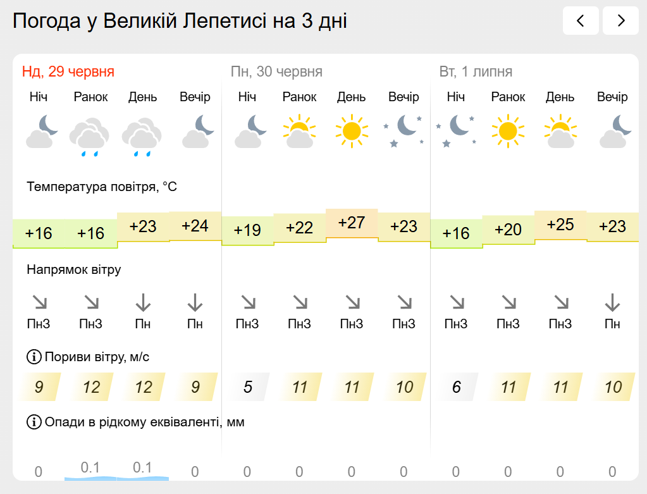Image resolution: width=647 pixels, height=494 pixels.
Task: Open the Вт, 1 липня day heading
Action: 476,71
